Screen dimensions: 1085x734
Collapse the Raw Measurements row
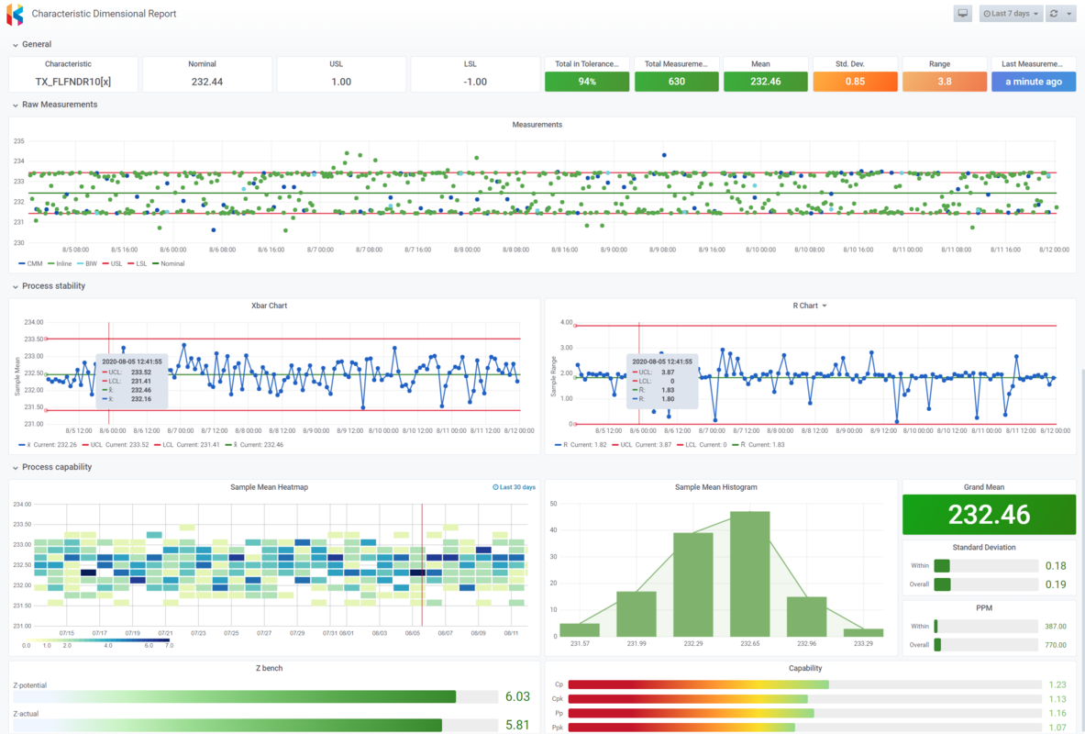tap(16, 106)
